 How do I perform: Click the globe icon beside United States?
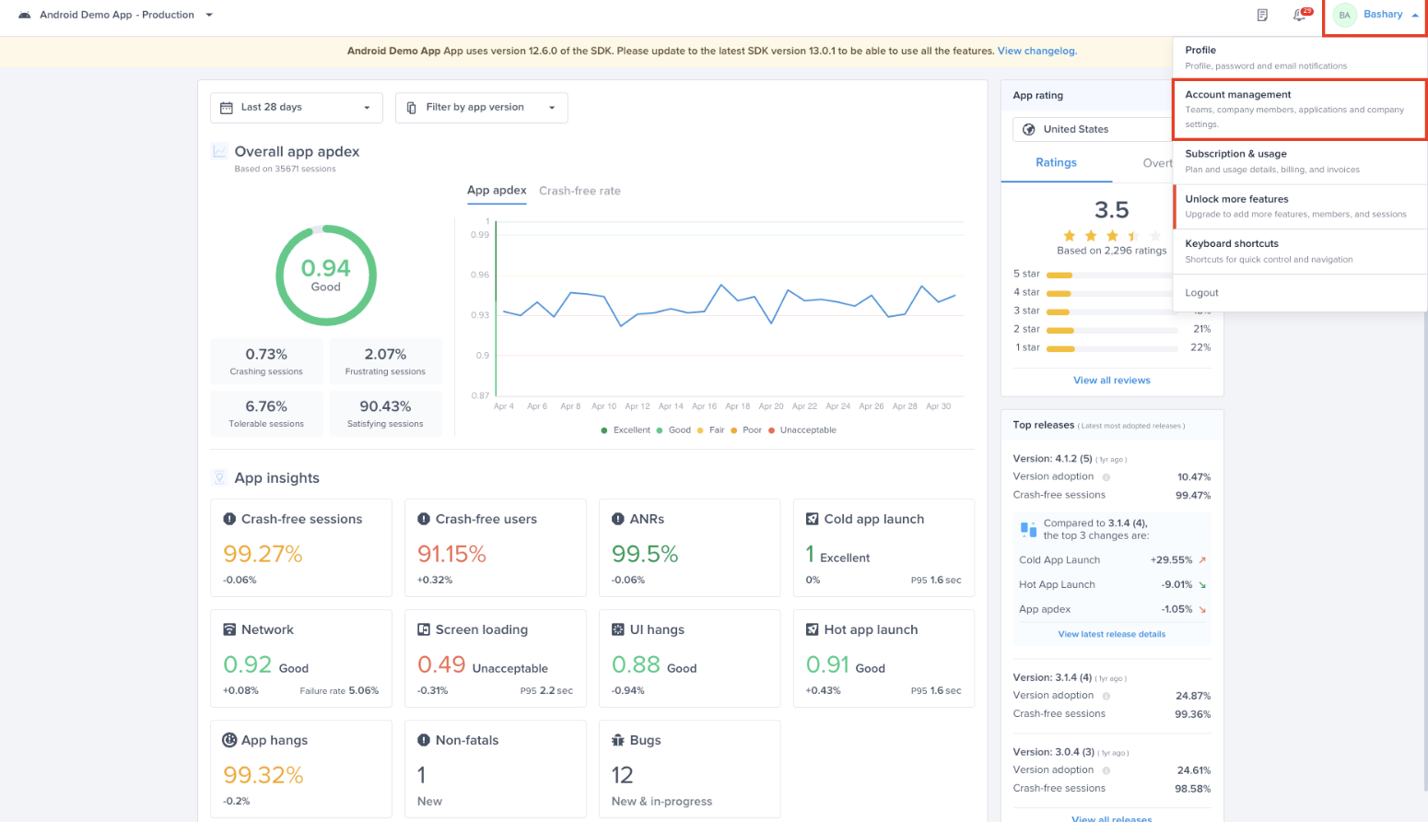point(1029,130)
